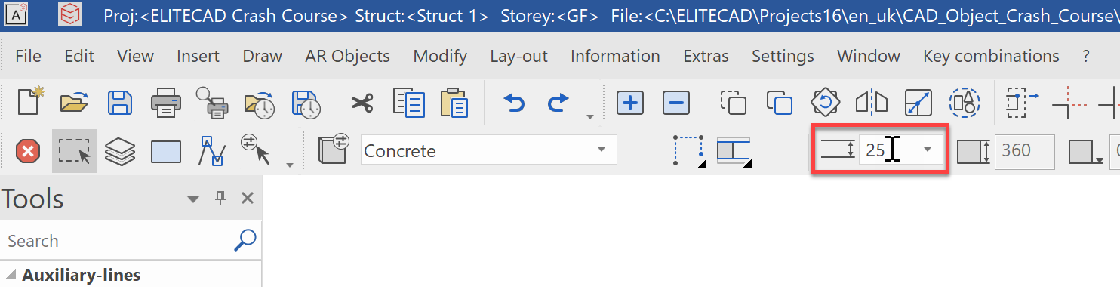The height and width of the screenshot is (287, 1120).
Task: Toggle the dashed rectangle selection tool
Action: tap(74, 151)
